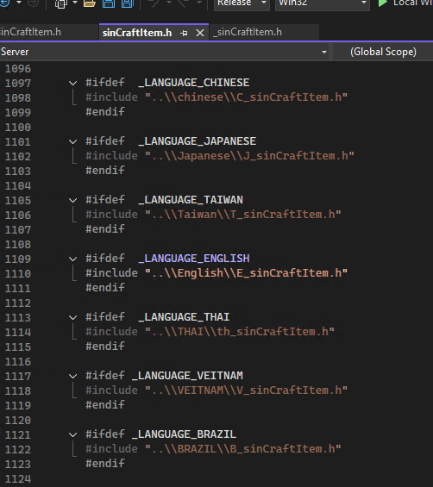The height and width of the screenshot is (487, 433).
Task: Click the th_sinCraftItem.h include path
Action: 240,332
